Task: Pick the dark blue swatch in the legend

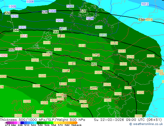Action: tap(22, 123)
